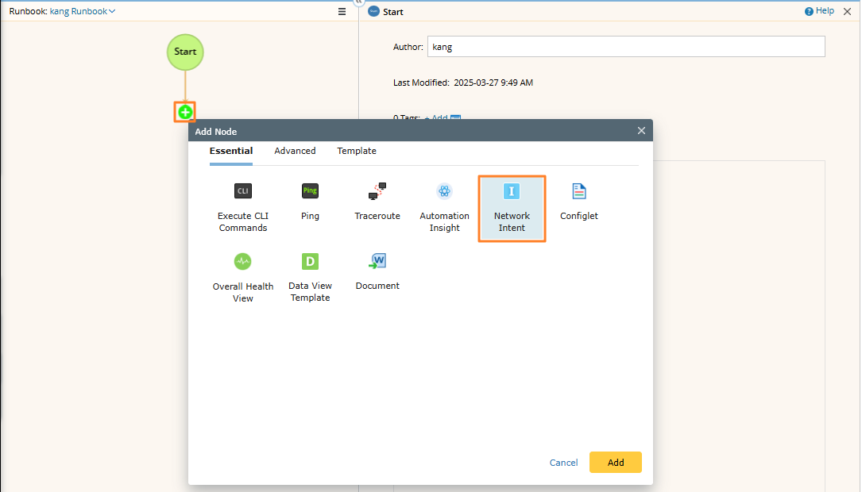
Task: Pick the Automation Insight node icon
Action: [x=444, y=191]
